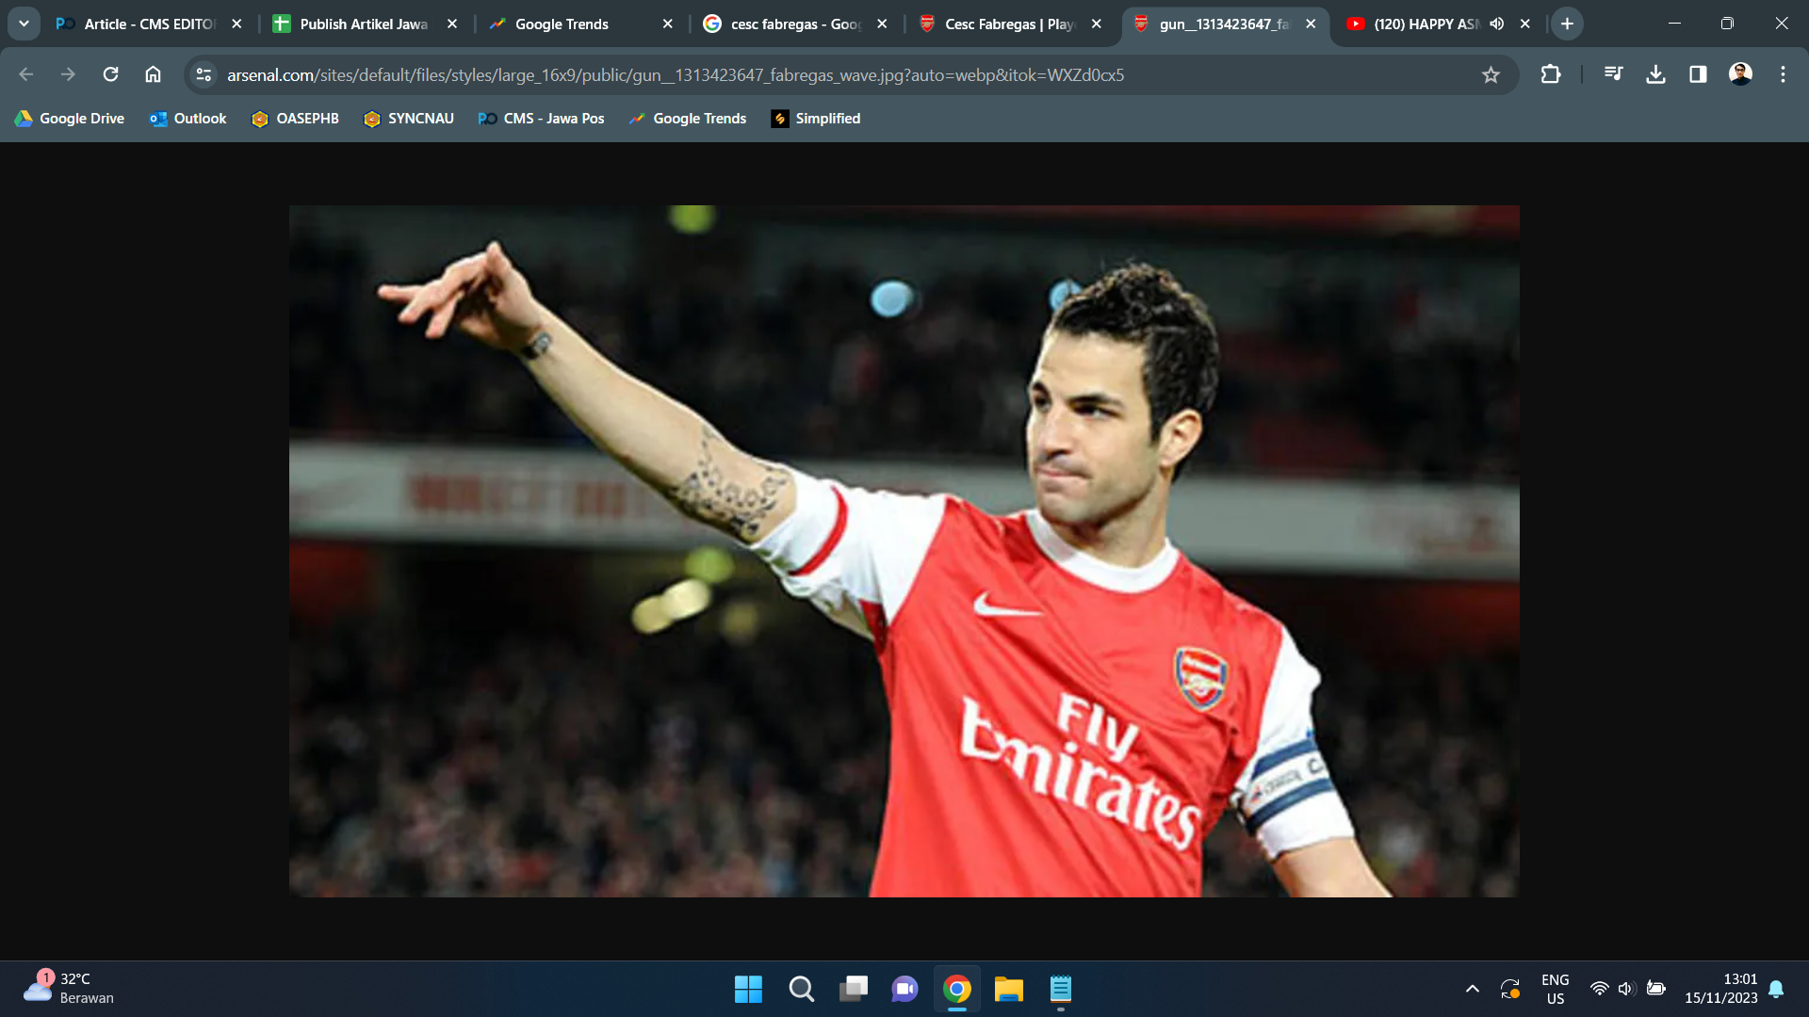This screenshot has height=1017, width=1809.
Task: Open File Explorer from taskbar
Action: [x=1009, y=989]
